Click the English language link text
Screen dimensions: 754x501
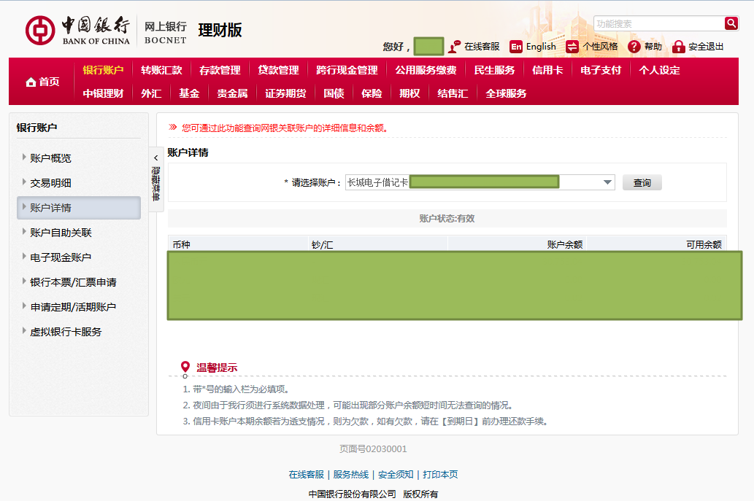pos(541,47)
